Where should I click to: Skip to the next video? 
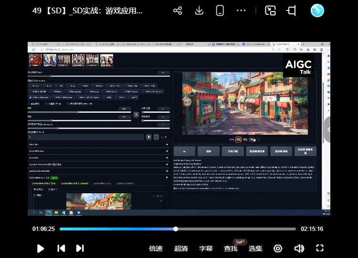[80, 248]
